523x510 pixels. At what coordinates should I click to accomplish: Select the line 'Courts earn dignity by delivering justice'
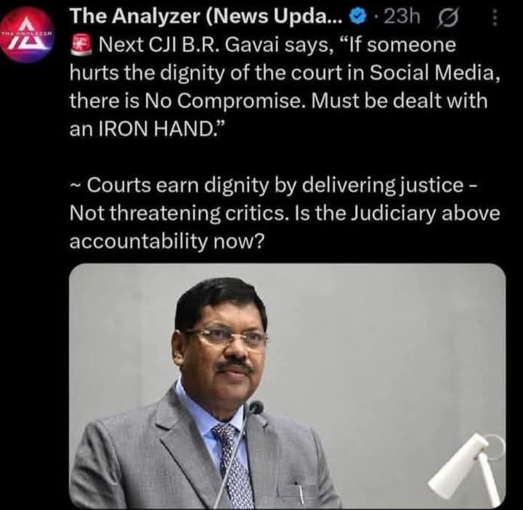275,185
